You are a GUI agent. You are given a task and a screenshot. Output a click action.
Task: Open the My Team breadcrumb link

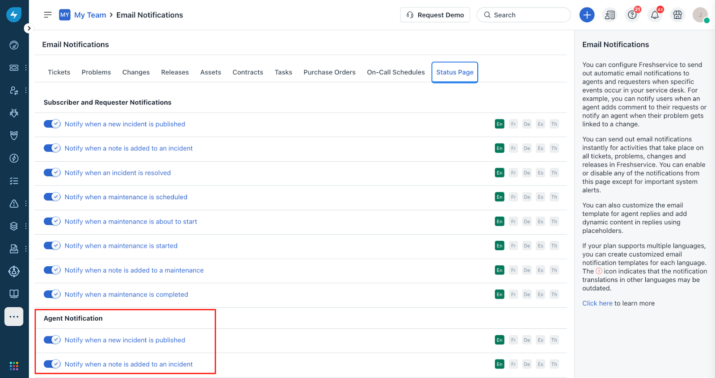pos(90,15)
